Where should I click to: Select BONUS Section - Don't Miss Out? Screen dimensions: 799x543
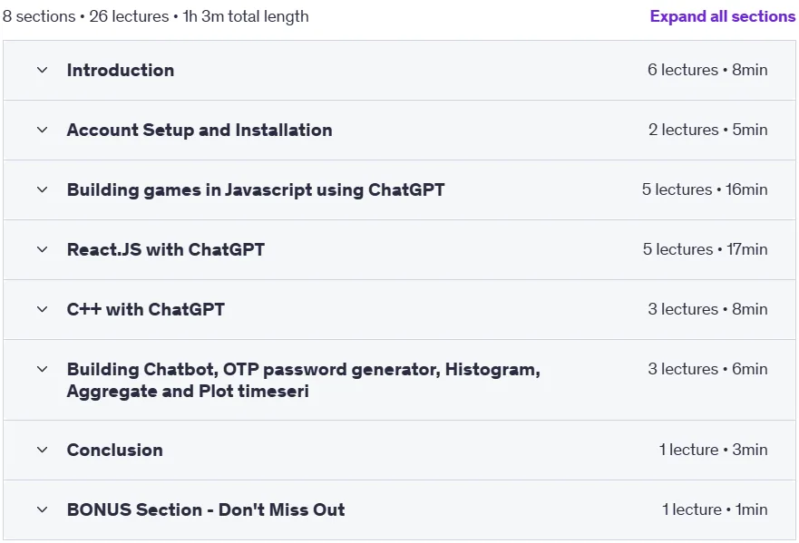click(x=205, y=509)
